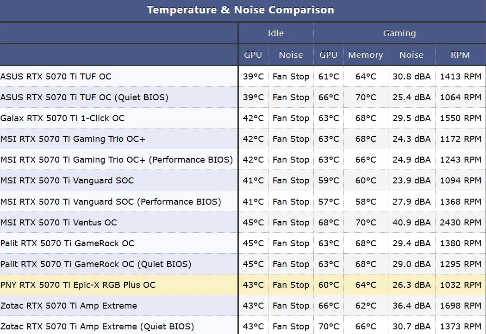Select the MSI RTX 5070 Ti Ventus OC name
The height and width of the screenshot is (334, 486).
[x=59, y=223]
